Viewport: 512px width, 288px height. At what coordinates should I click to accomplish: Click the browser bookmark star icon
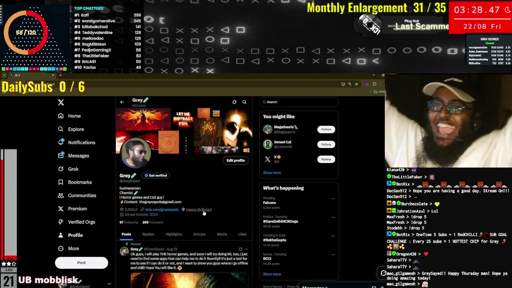[x=356, y=84]
